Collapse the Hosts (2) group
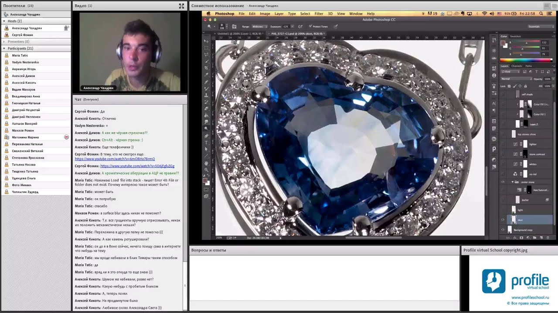 pos(4,21)
